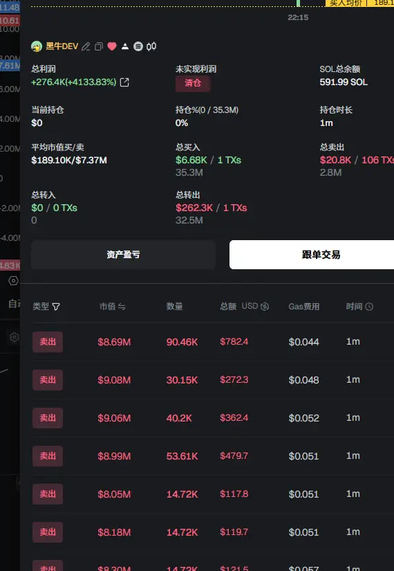The image size is (394, 571).
Task: Open the 资产盈亏 tab
Action: pos(123,255)
